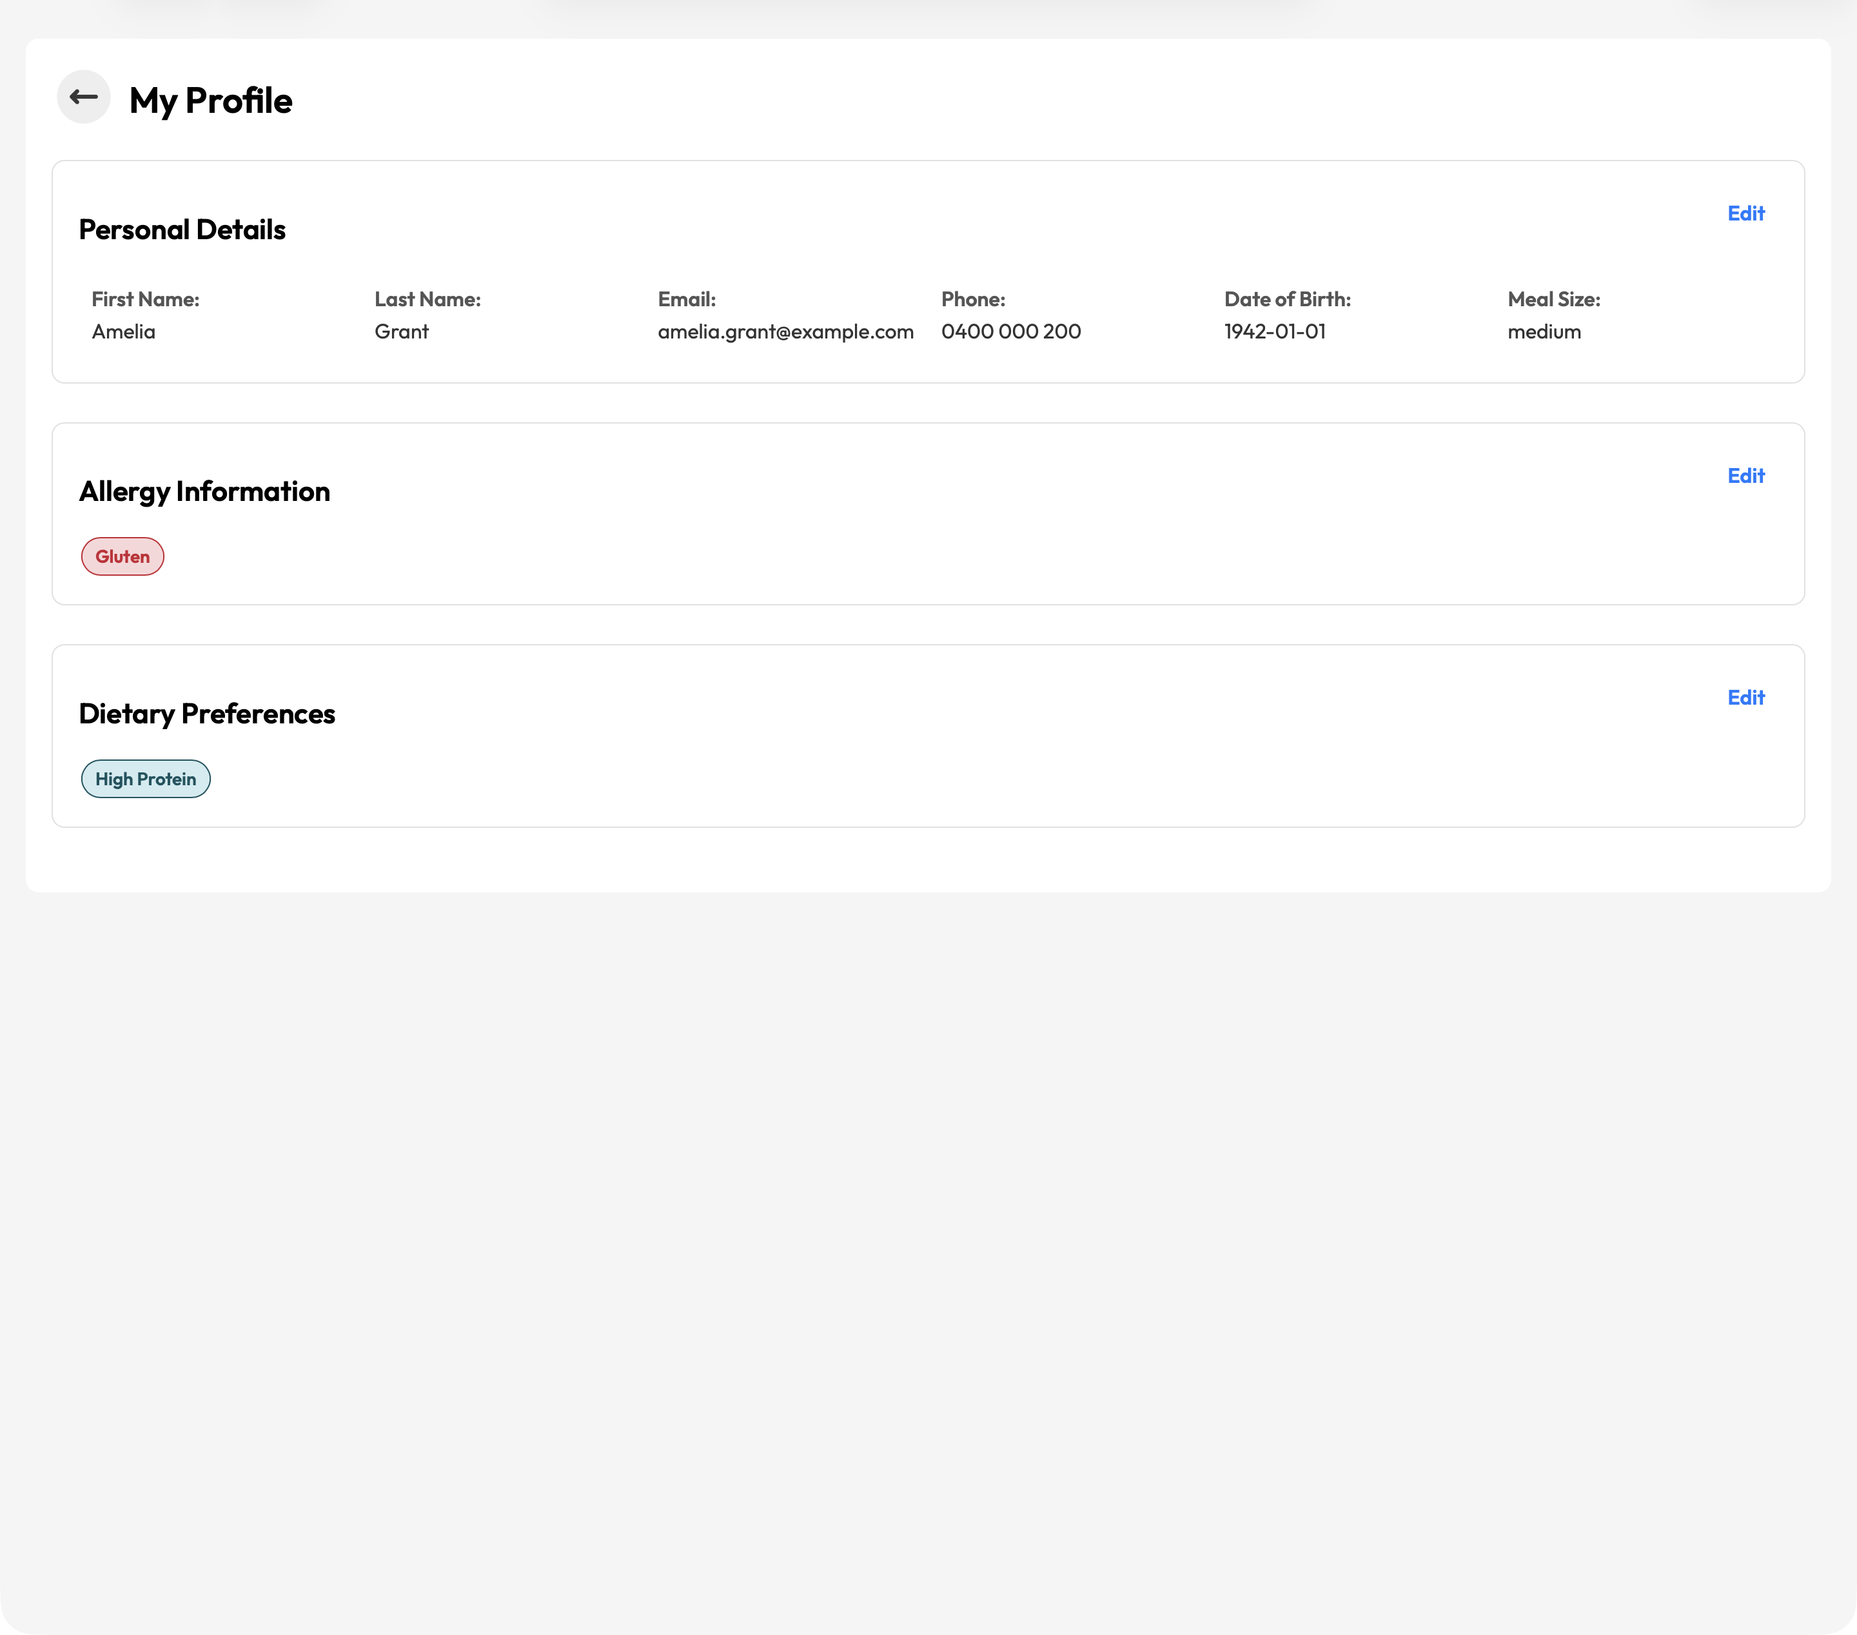Click the meal size value medium

coord(1544,331)
